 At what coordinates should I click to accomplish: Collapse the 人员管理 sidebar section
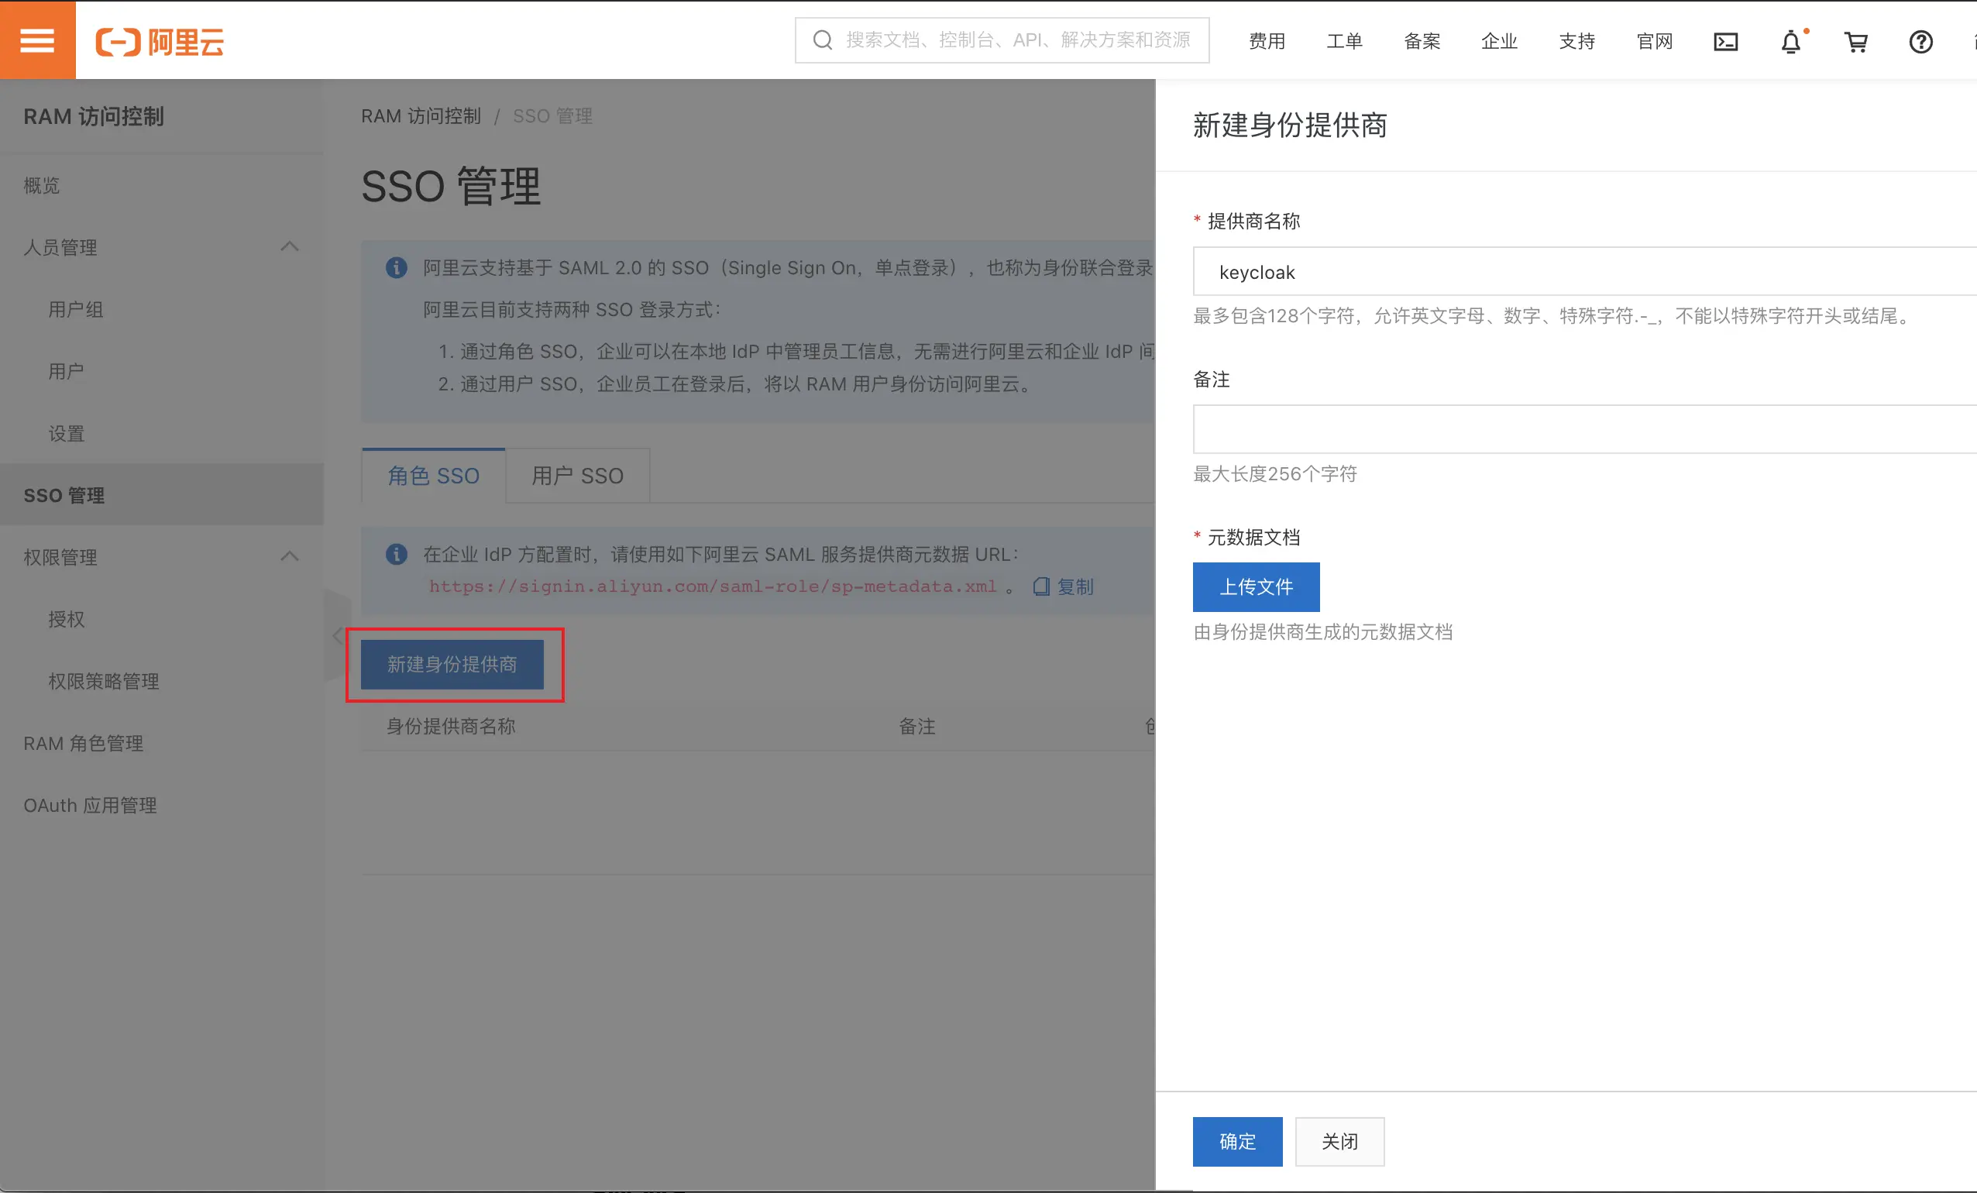pyautogui.click(x=291, y=247)
